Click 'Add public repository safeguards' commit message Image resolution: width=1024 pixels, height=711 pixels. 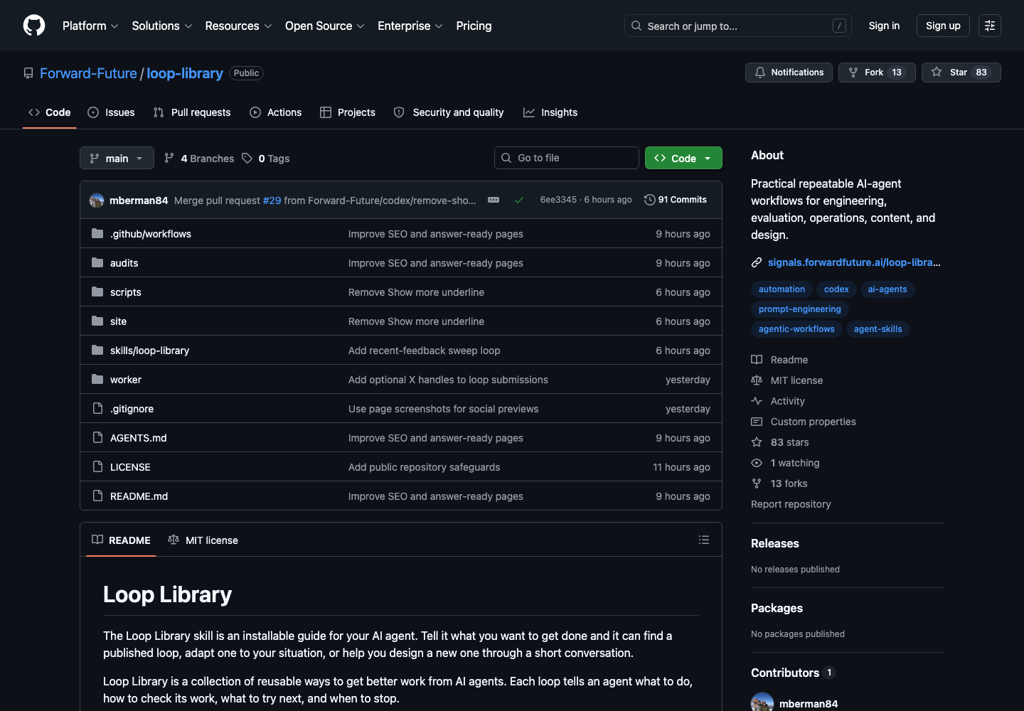[x=424, y=467]
